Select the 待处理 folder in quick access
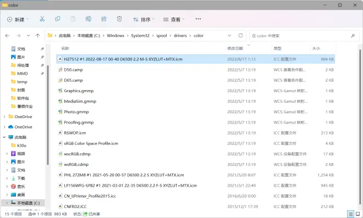 [x=23, y=65]
